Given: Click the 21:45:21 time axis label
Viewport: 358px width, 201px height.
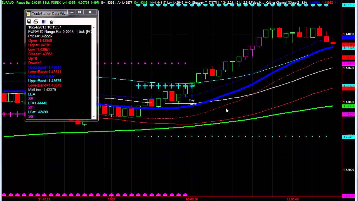Looking at the screenshot, I should [x=44, y=199].
